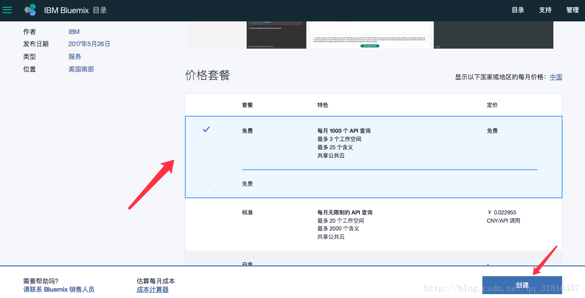
Task: Click 请联系 Bluemix 销售人员 link
Action: pyautogui.click(x=59, y=289)
